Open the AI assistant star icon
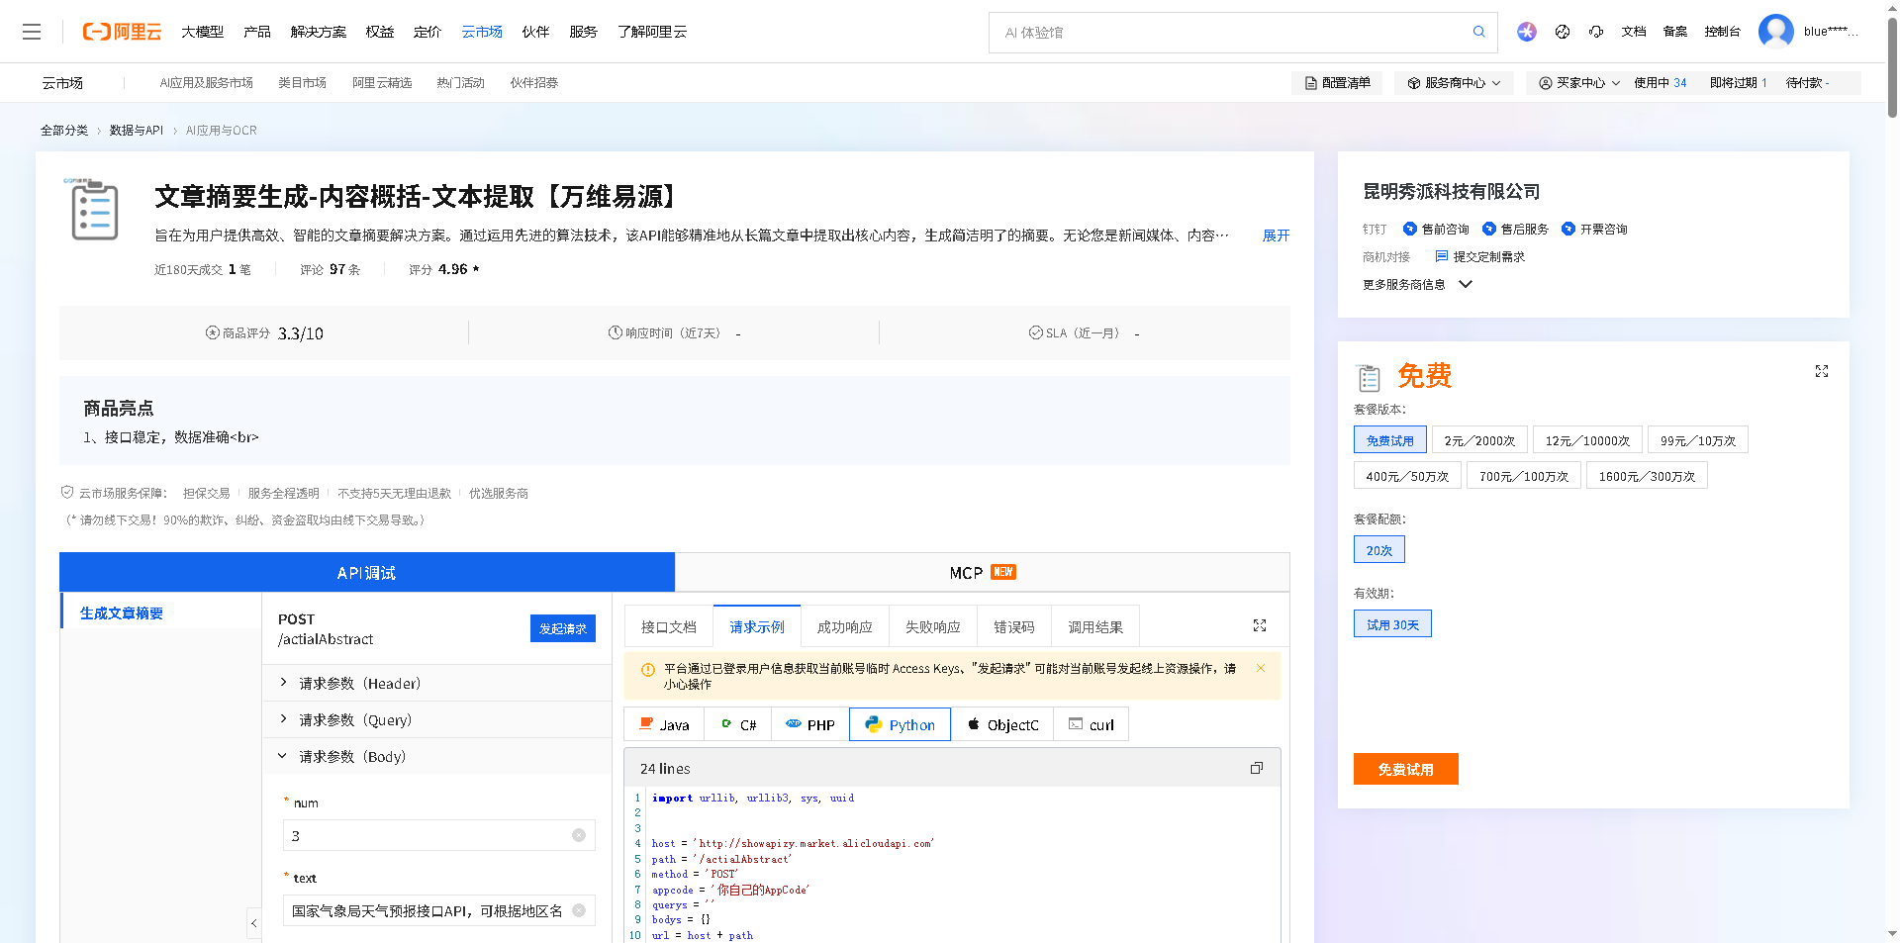1900x943 pixels. coord(1527,32)
